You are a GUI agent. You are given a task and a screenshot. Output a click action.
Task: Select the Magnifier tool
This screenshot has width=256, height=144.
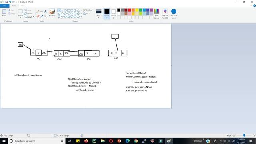tap(45, 16)
